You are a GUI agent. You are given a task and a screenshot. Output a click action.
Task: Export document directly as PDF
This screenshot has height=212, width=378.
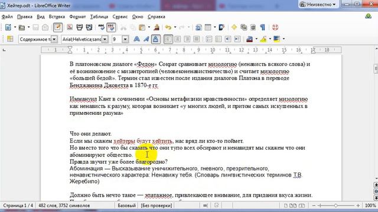coord(70,28)
